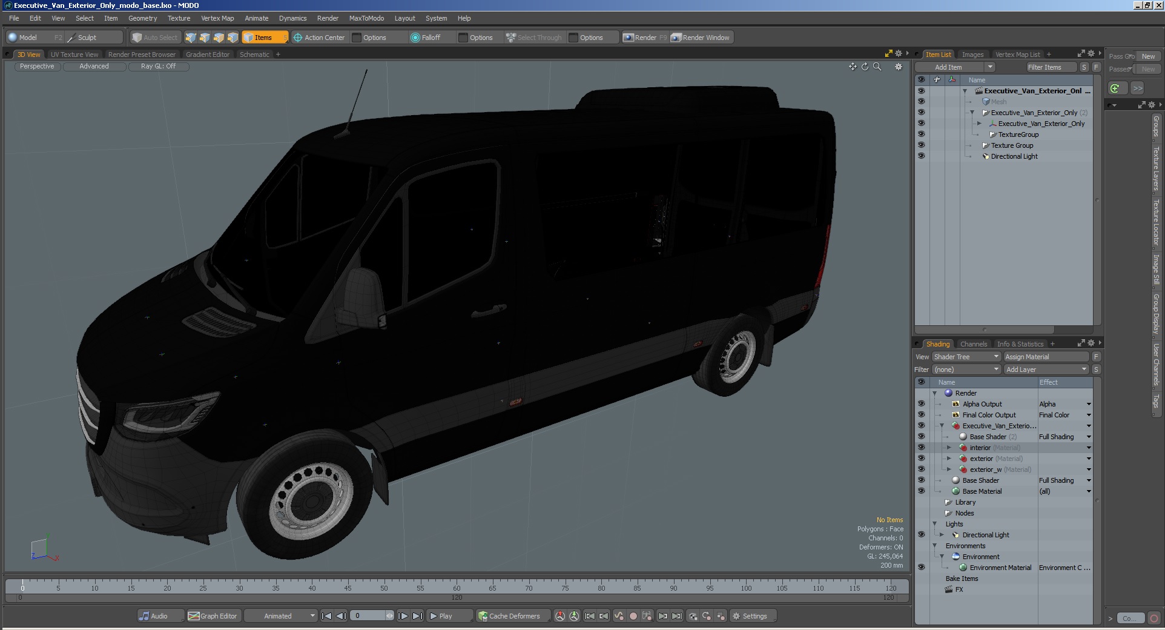Open the Animated dropdown
The height and width of the screenshot is (630, 1165).
[280, 616]
